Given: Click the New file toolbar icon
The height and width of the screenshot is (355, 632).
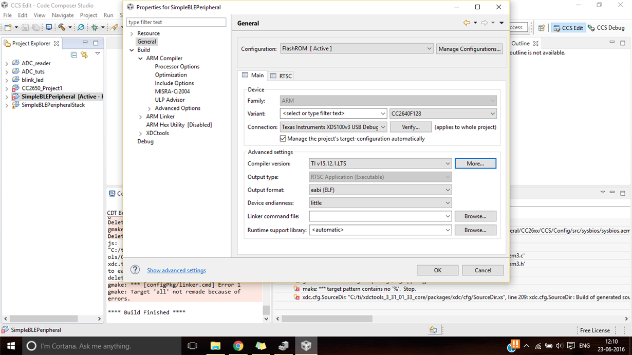Looking at the screenshot, I should [x=8, y=27].
